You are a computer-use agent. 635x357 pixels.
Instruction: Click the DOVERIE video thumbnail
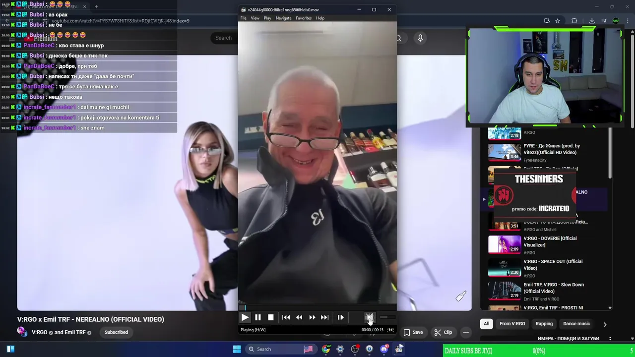coord(505,244)
